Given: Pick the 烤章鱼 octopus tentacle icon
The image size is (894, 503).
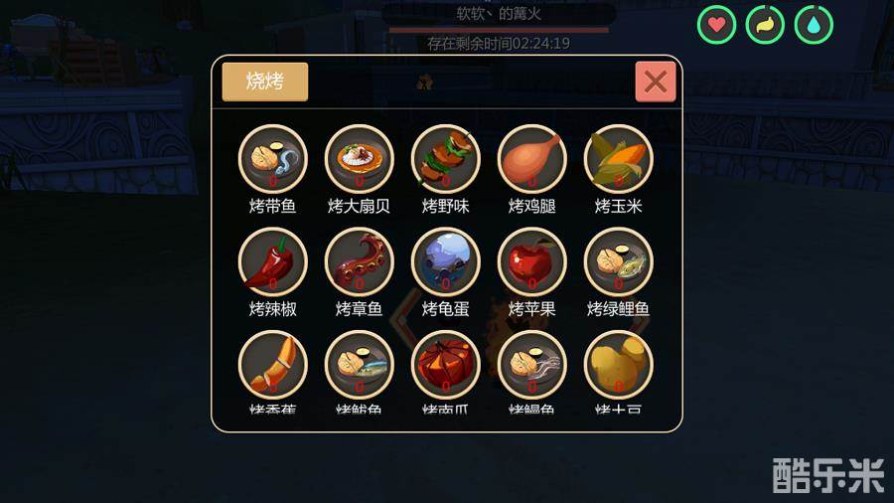Looking at the screenshot, I should tap(360, 261).
